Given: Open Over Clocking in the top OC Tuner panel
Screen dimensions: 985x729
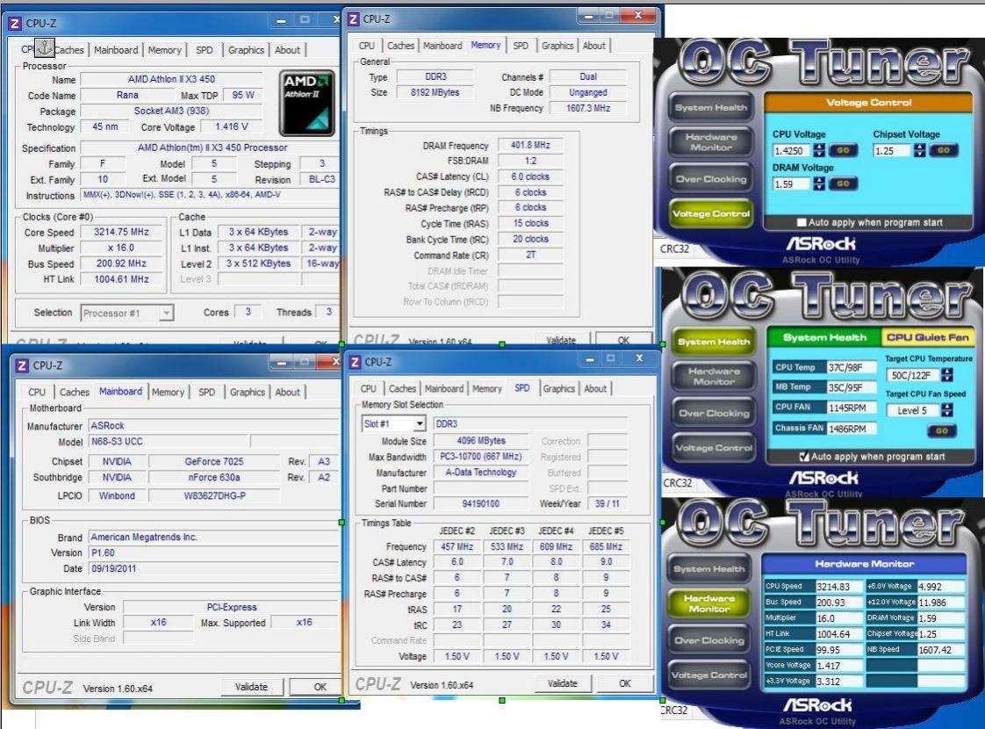Looking at the screenshot, I should (x=710, y=178).
